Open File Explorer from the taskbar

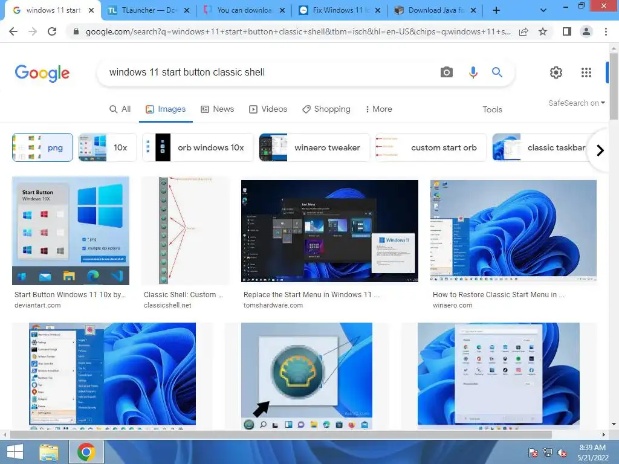pos(49,452)
